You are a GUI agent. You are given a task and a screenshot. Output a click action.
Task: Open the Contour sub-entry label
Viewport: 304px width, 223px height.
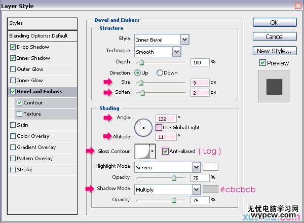pyautogui.click(x=33, y=103)
